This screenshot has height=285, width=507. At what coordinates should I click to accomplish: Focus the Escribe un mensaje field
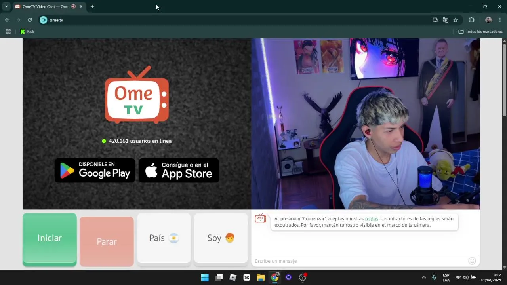click(360, 261)
